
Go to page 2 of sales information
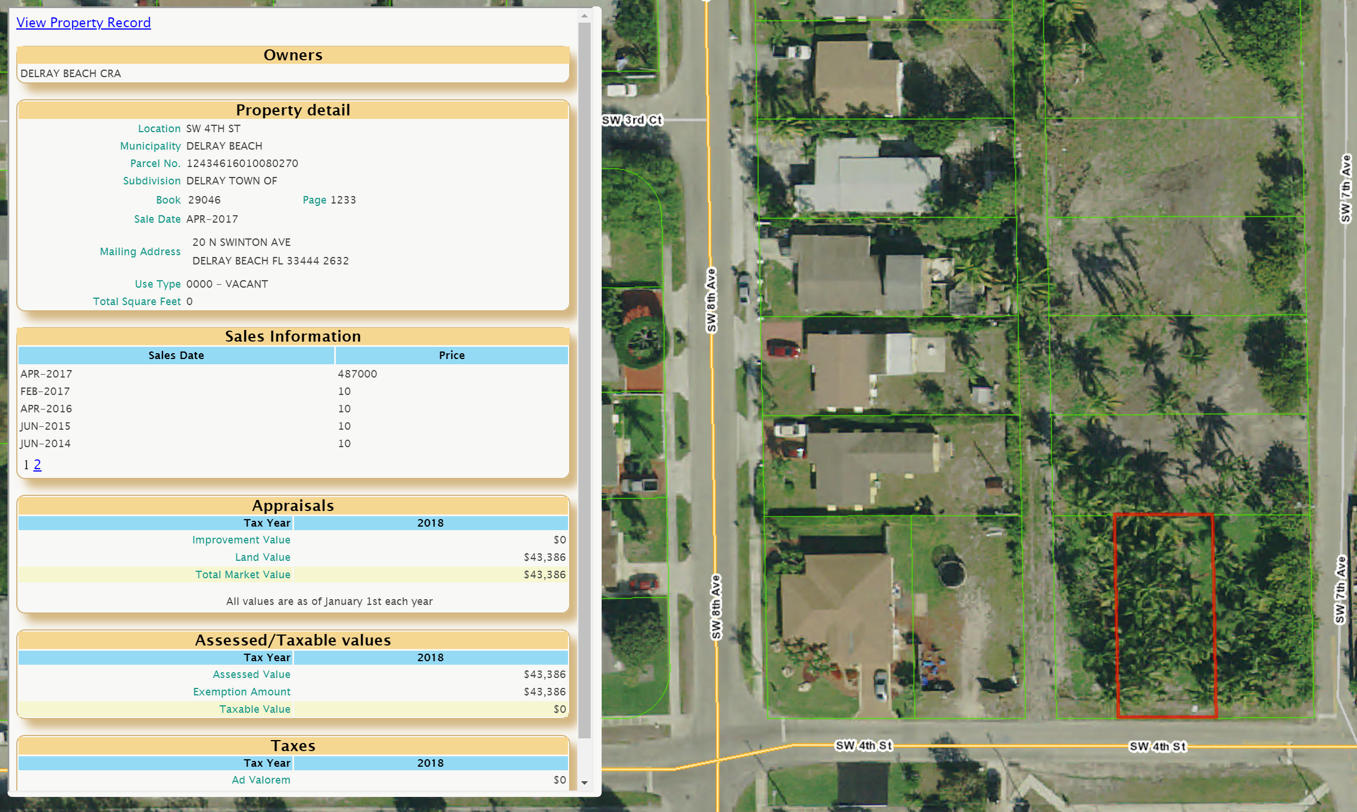tap(38, 465)
